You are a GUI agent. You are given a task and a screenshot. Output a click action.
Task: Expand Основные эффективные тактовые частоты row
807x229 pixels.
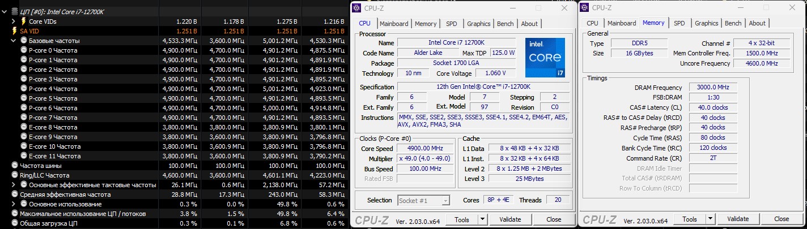(x=14, y=185)
